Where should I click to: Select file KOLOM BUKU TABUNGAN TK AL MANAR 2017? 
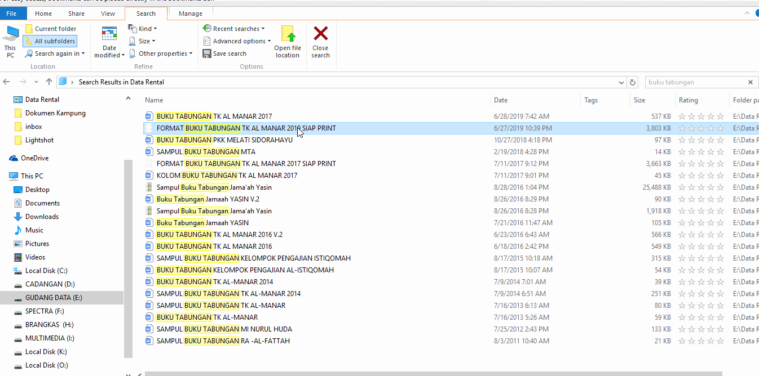(227, 176)
